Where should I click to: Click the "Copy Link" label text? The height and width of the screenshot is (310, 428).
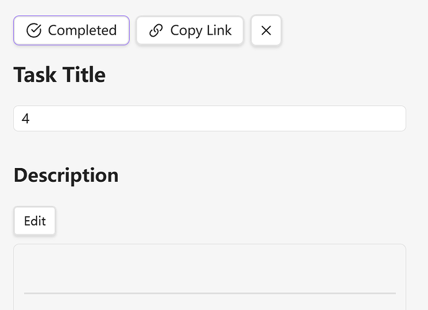(200, 30)
